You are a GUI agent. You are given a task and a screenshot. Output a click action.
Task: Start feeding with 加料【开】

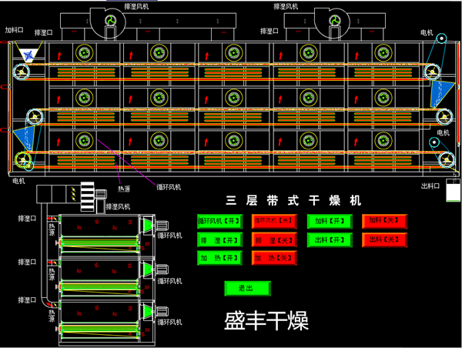pos(329,222)
